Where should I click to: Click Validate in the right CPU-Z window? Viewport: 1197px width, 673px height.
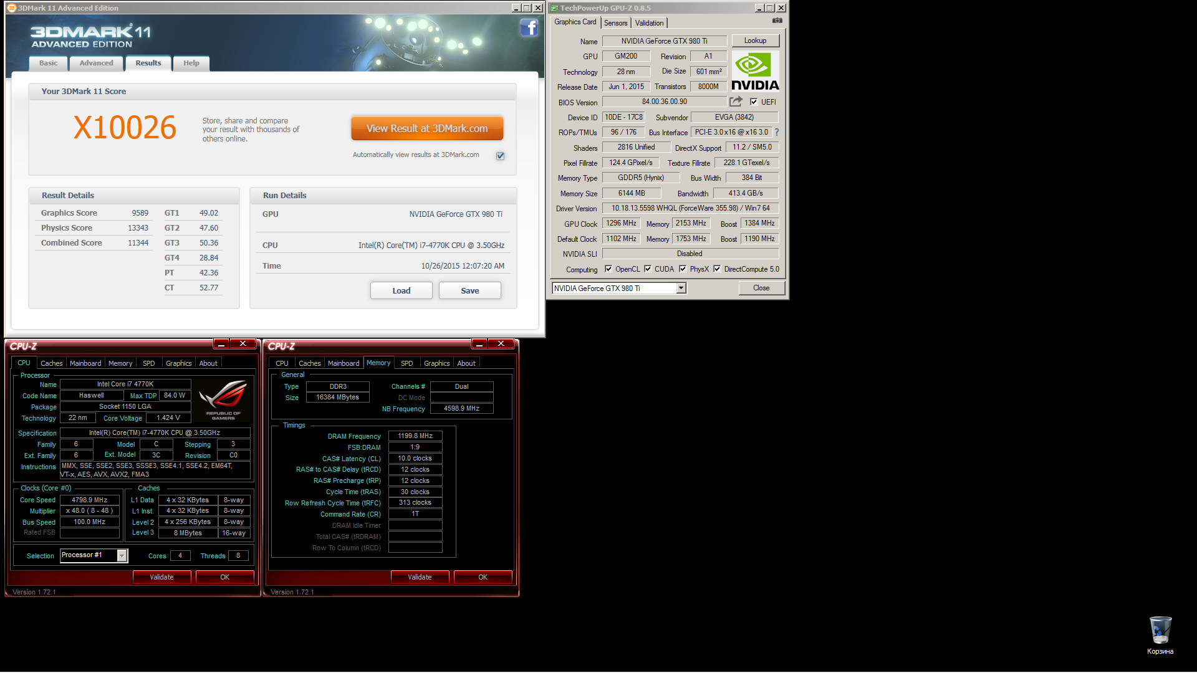[x=420, y=577]
